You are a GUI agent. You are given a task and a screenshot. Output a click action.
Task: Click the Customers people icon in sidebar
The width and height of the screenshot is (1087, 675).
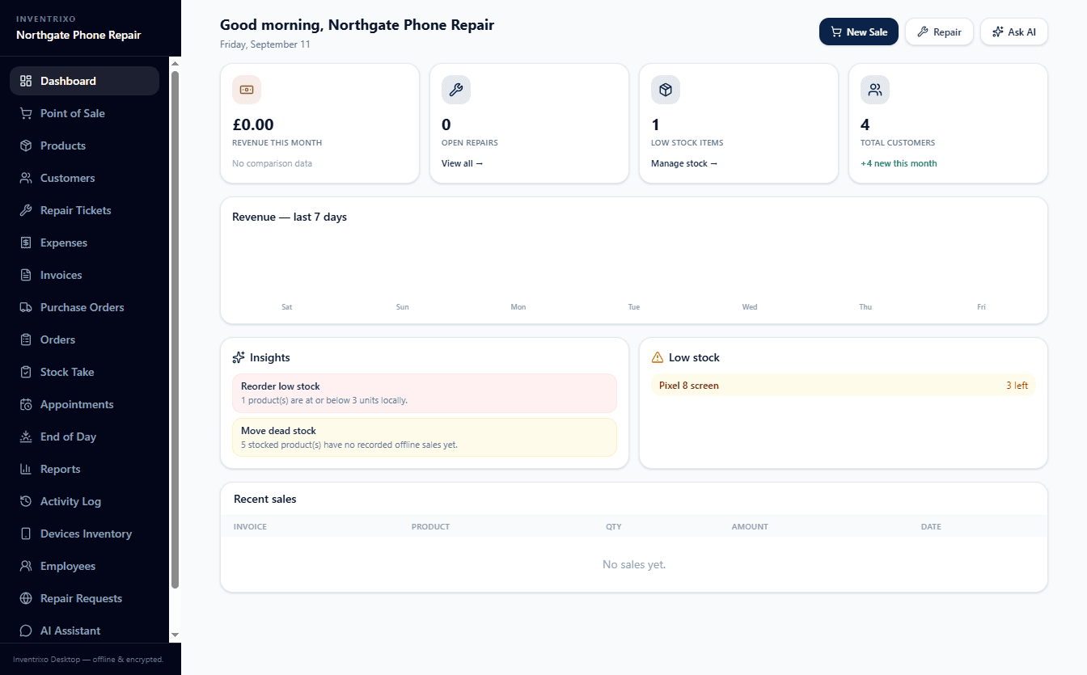click(x=26, y=178)
